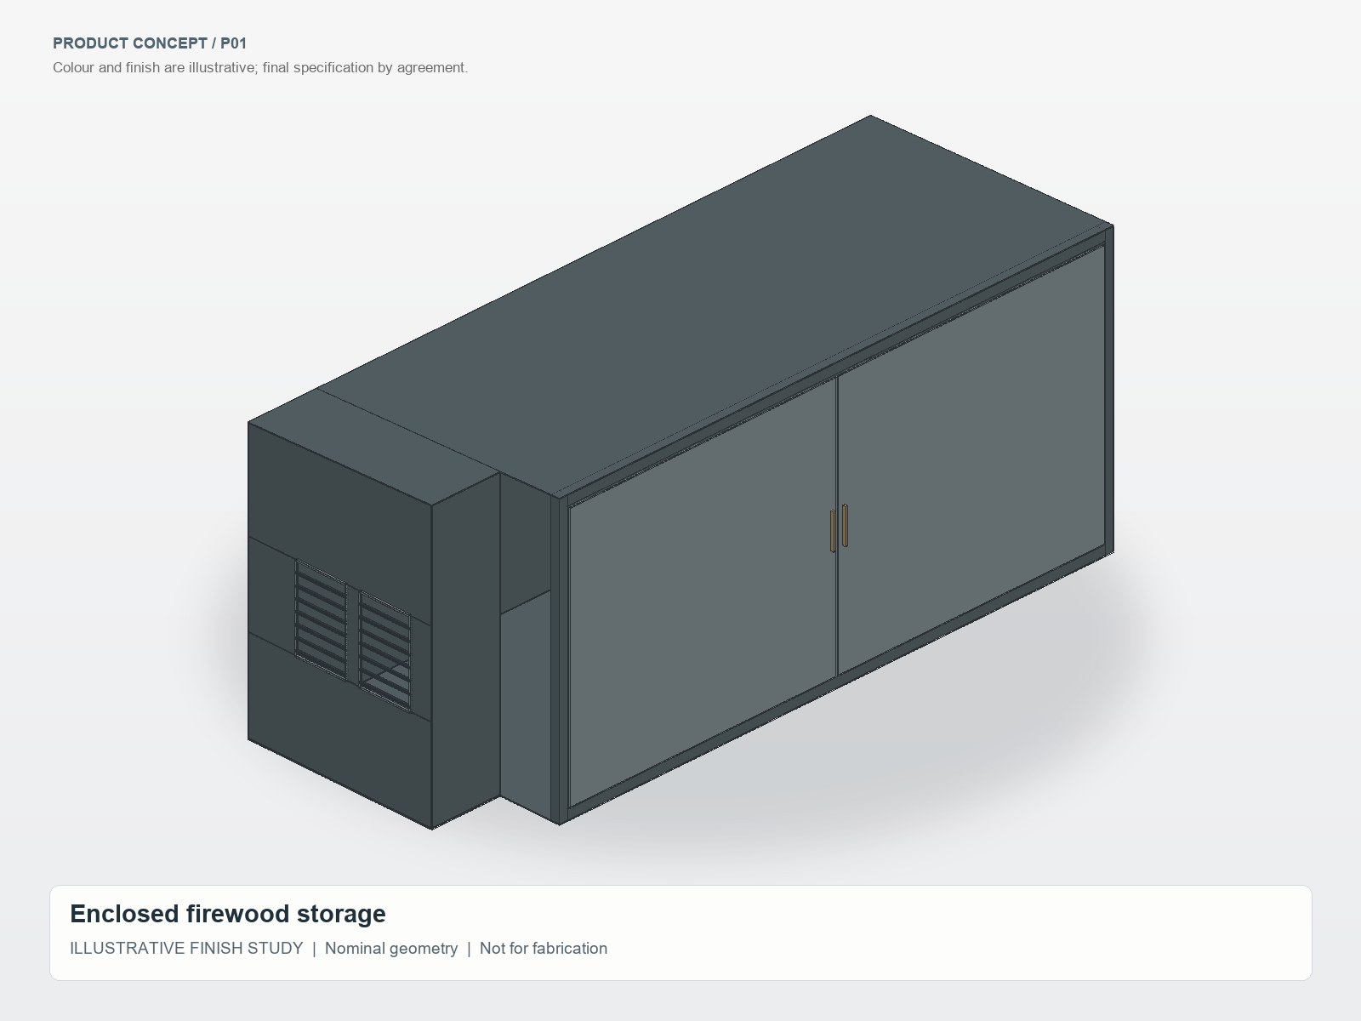Click the right cabinet door panel
Screen dimensions: 1361x1021
click(x=971, y=460)
